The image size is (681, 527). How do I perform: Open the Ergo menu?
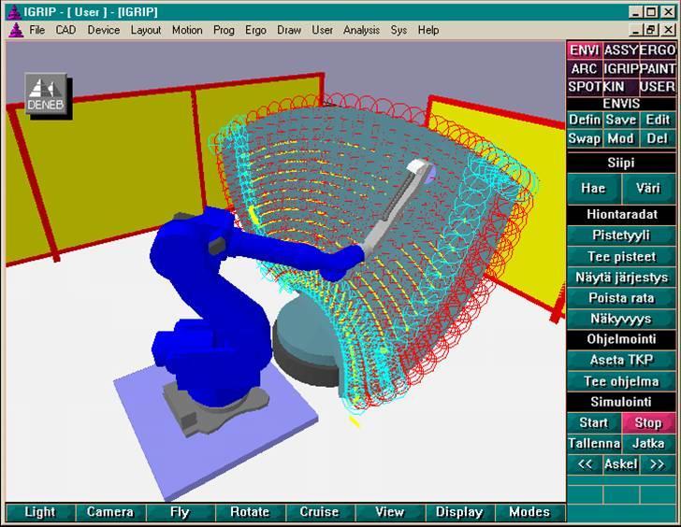coord(255,30)
